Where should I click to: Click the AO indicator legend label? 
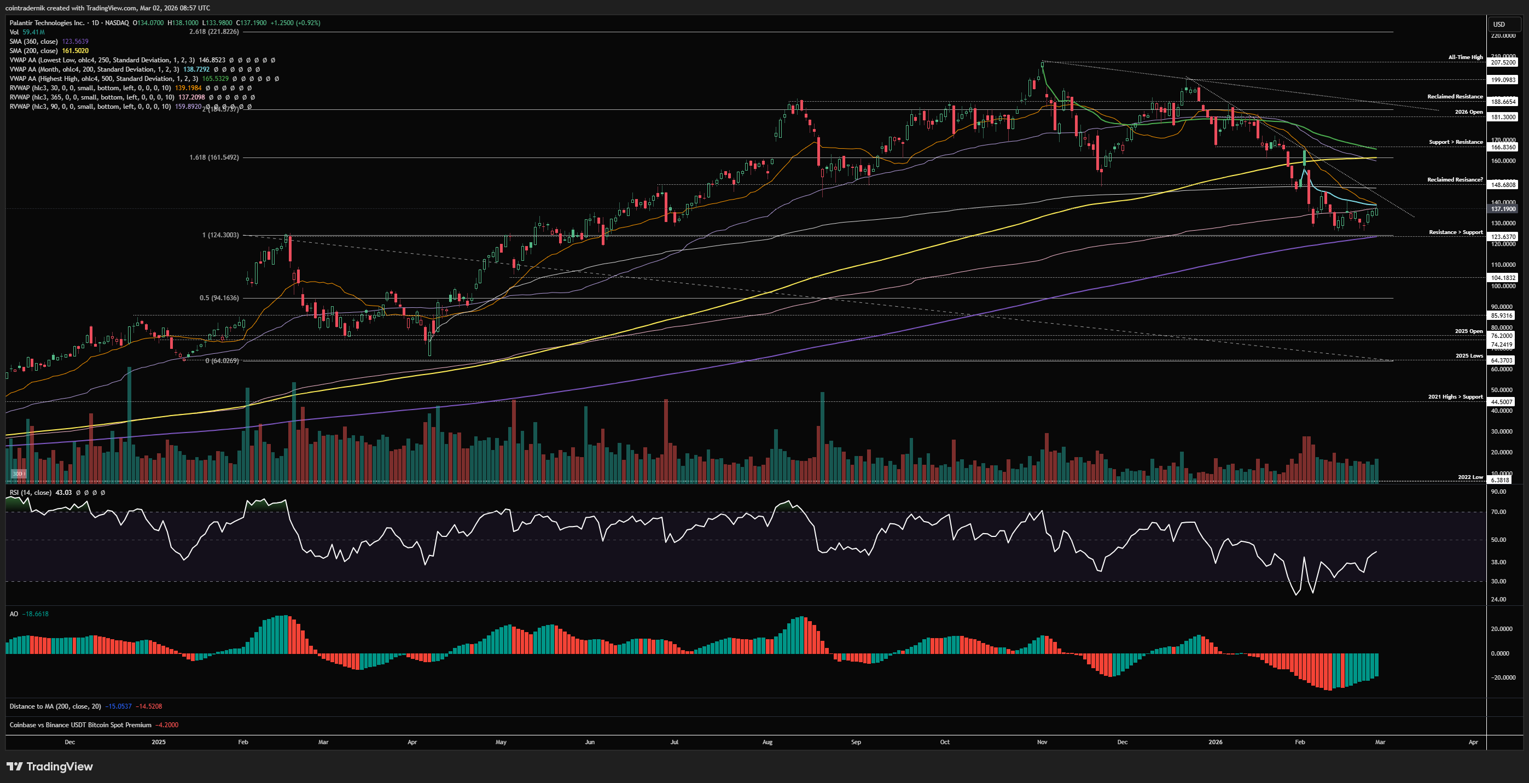[x=14, y=614]
